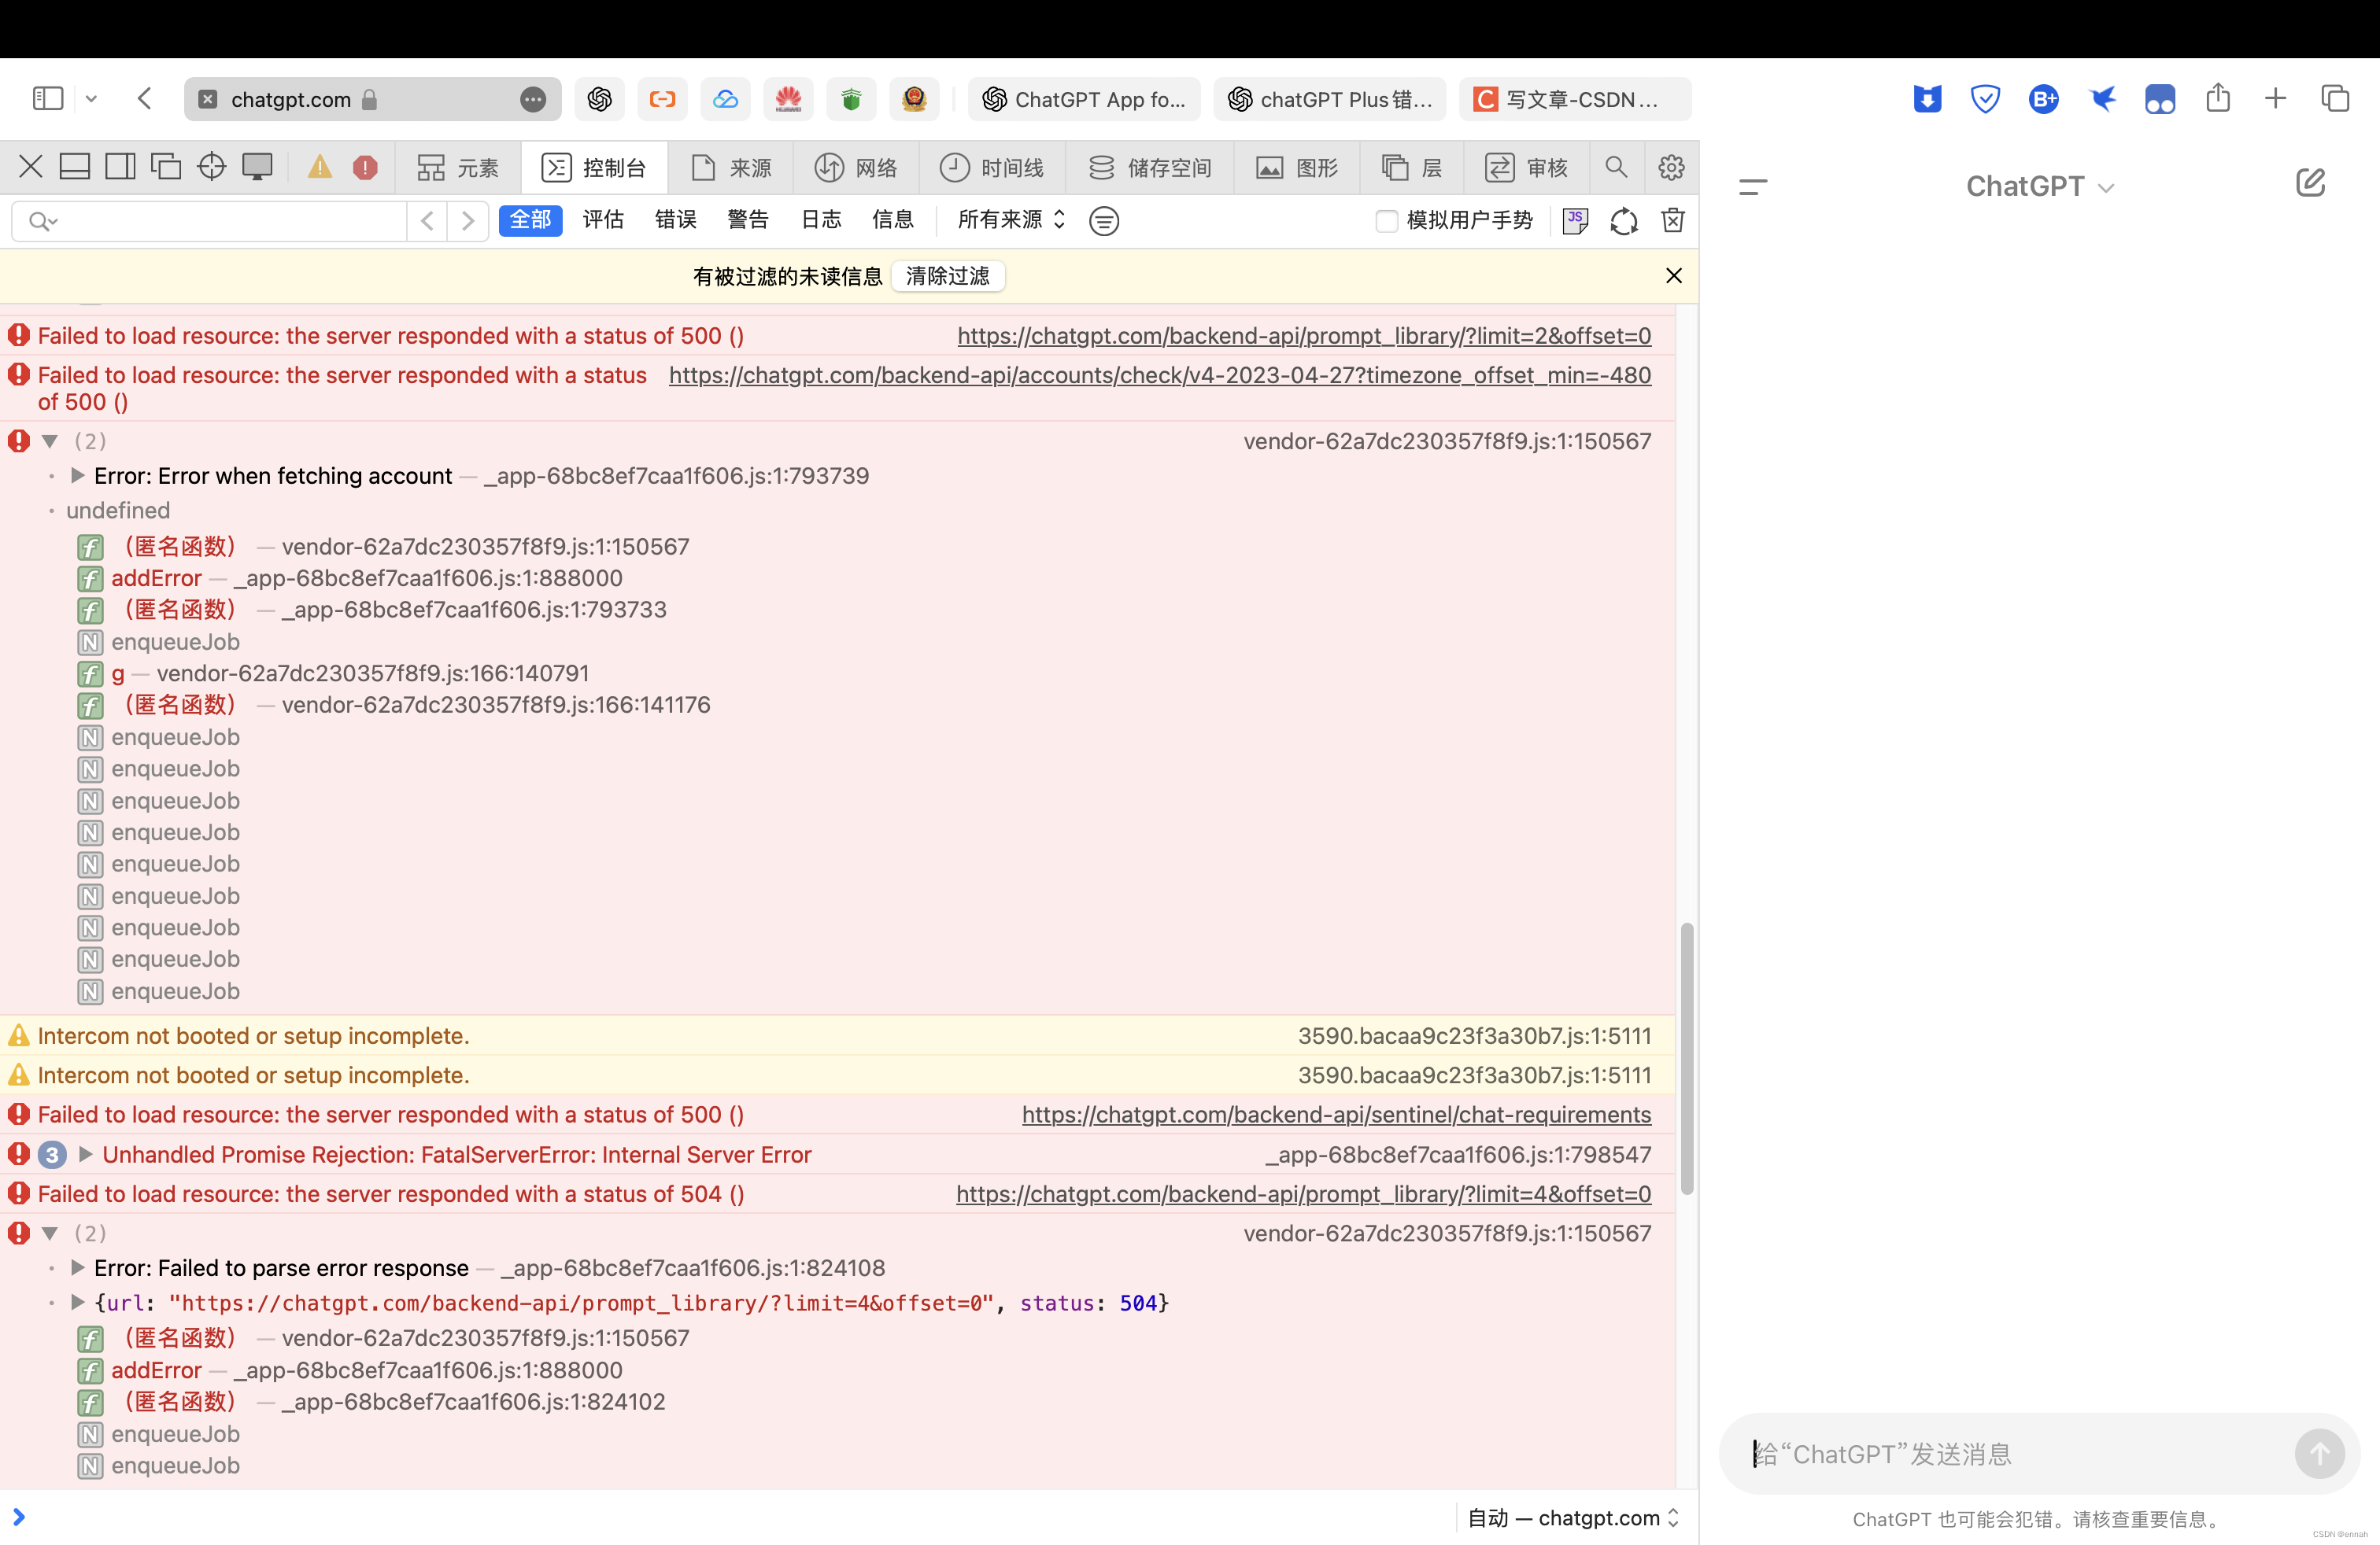
Task: Toggle inspector dock-to-bottom layout
Action: (75, 166)
